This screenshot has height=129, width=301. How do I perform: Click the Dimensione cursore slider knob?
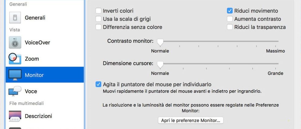[x=160, y=64]
